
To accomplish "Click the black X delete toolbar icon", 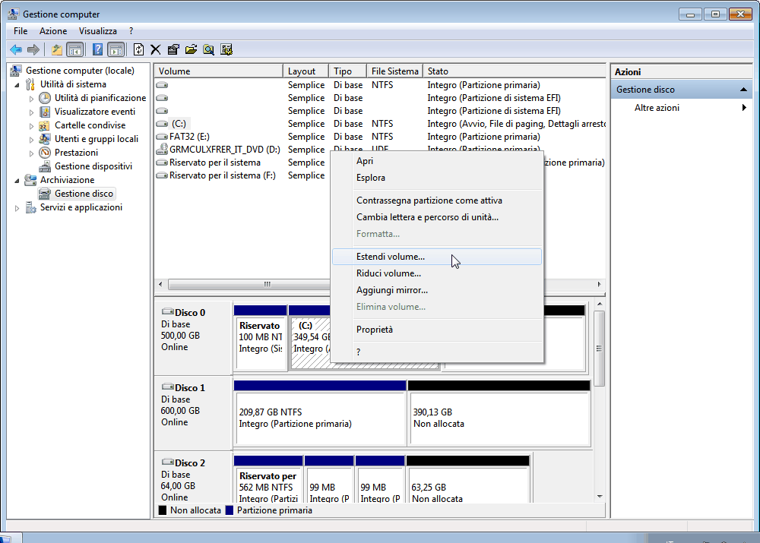I will click(155, 49).
